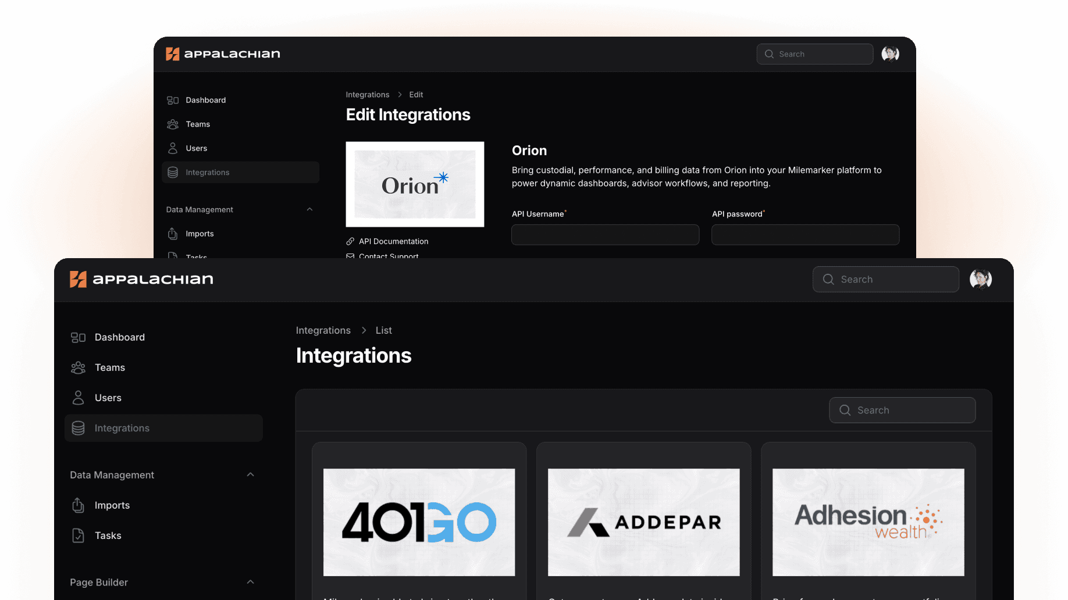Click the Tasks icon in front window sidebar
1068x600 pixels.
(x=78, y=535)
